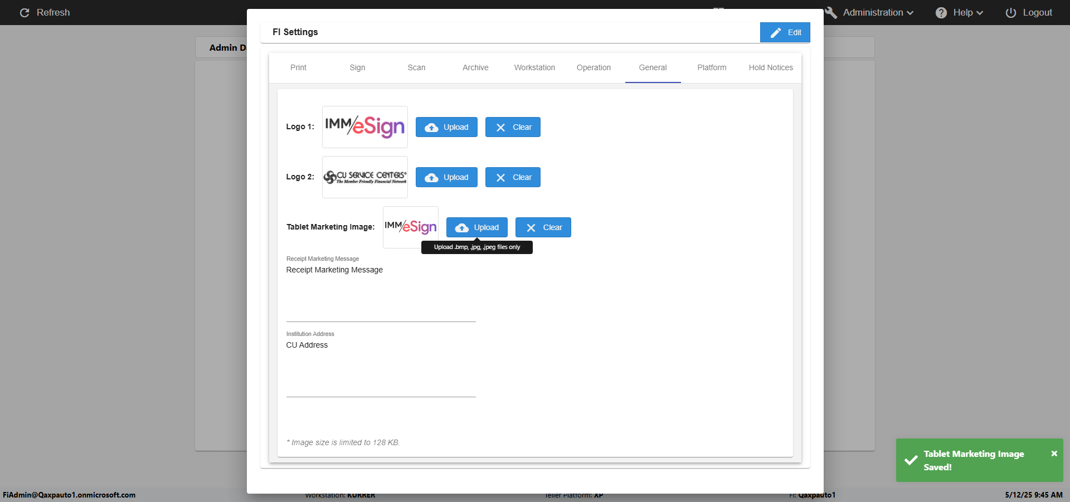
Task: Click the Logout text button
Action: pyautogui.click(x=1037, y=12)
